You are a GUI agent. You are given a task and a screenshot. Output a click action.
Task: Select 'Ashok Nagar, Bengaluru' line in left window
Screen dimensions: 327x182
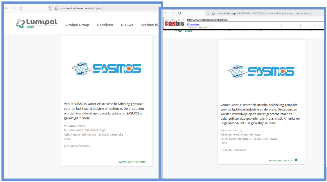[94, 134]
